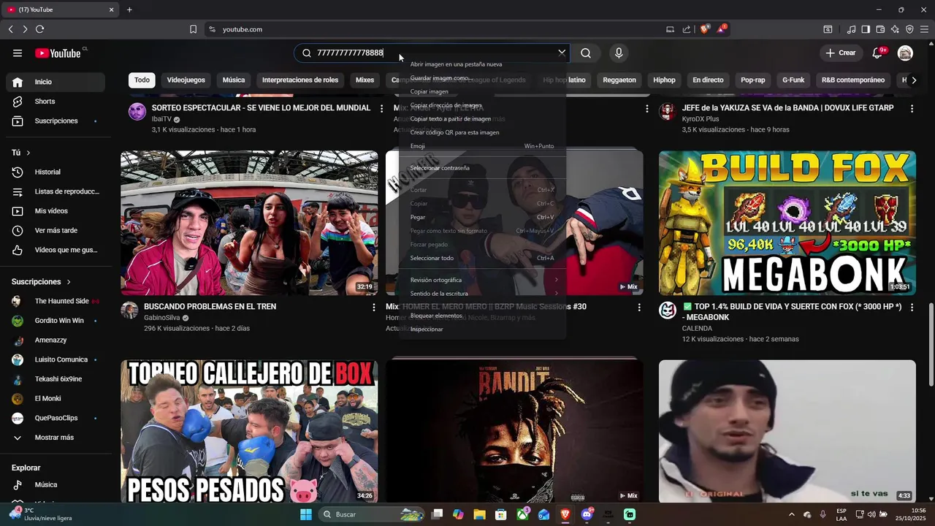935x526 pixels.
Task: Reload the page
Action: [x=39, y=29]
